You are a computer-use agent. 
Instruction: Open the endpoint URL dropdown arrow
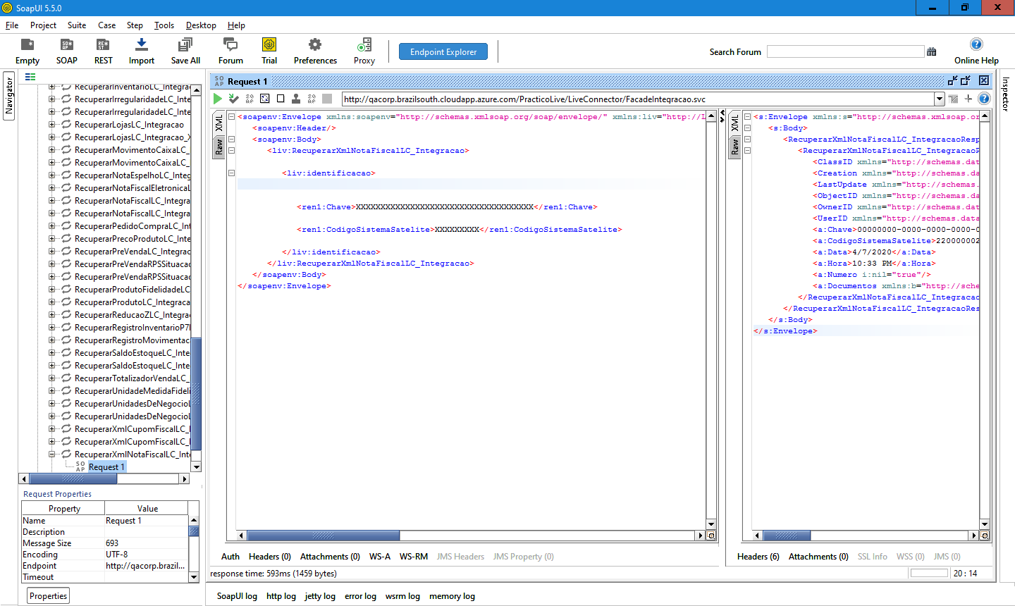coord(939,99)
